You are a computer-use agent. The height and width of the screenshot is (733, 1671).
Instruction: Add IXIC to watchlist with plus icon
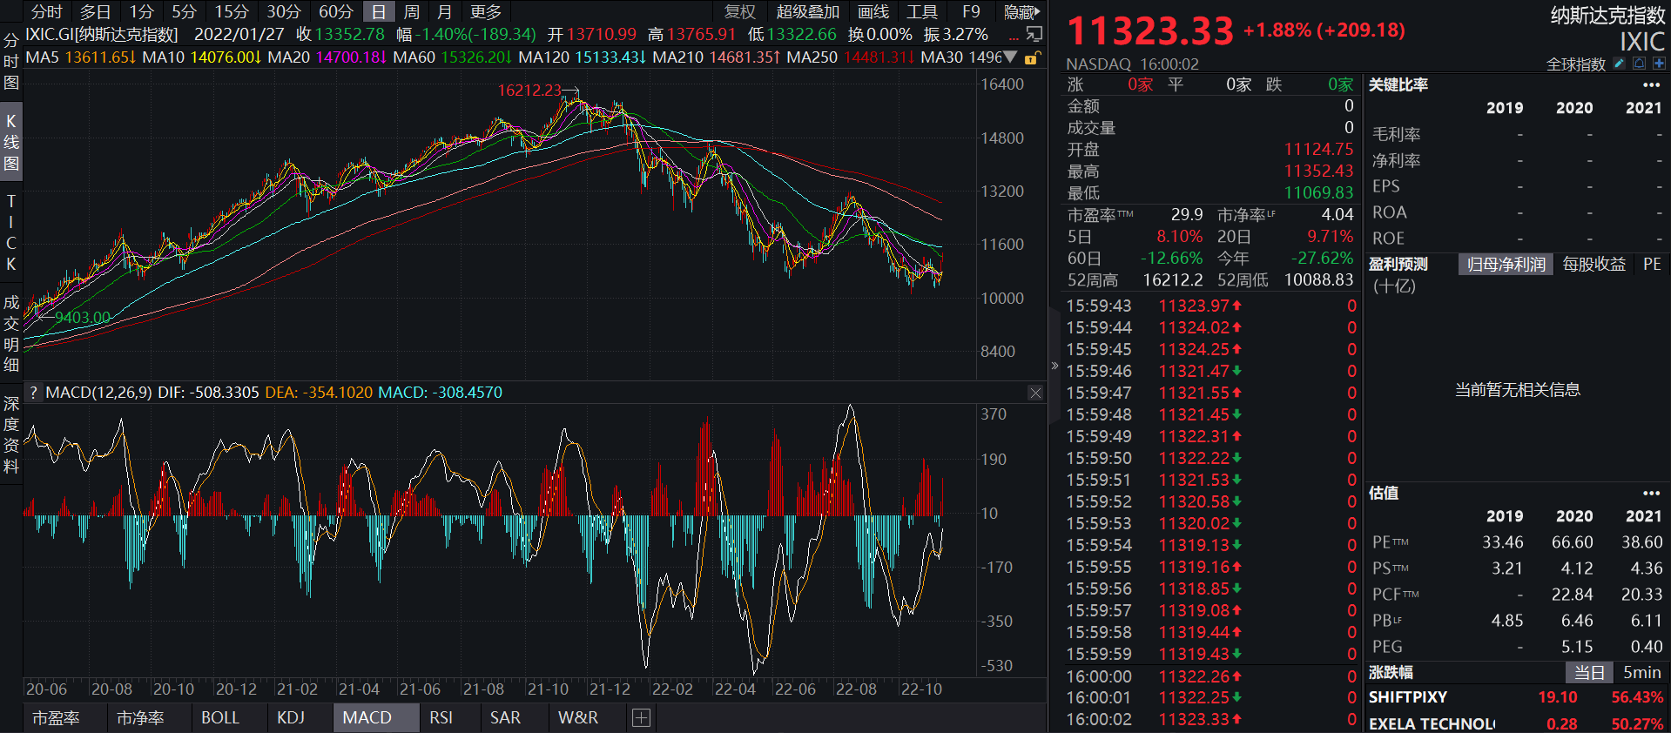click(x=1659, y=64)
